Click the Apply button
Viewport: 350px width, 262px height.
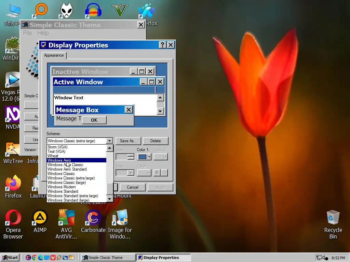[x=160, y=187]
